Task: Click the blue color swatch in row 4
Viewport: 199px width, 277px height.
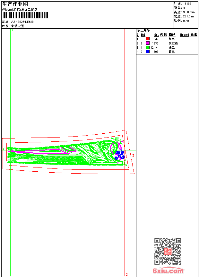Action: [x=148, y=52]
